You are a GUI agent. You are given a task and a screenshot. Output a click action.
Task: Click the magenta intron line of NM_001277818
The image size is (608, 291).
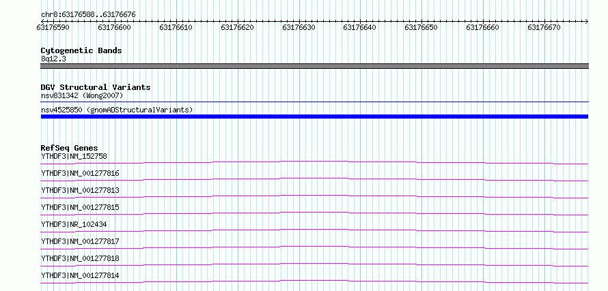(314, 264)
